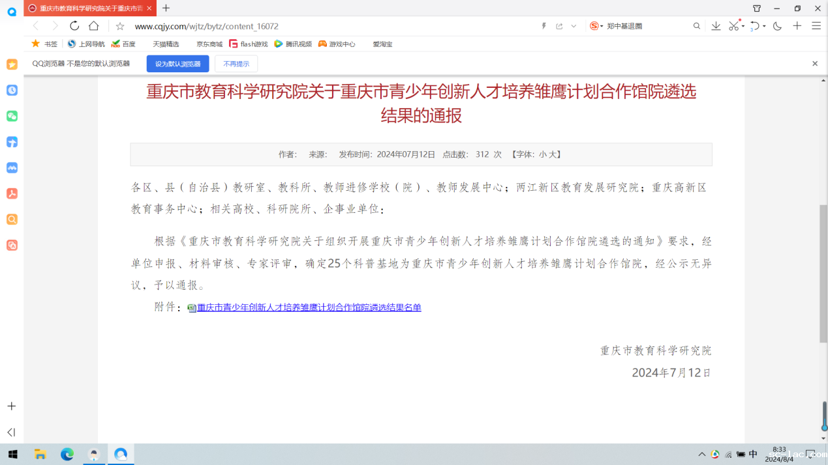Open the share page icon
The width and height of the screenshot is (828, 465).
click(559, 27)
